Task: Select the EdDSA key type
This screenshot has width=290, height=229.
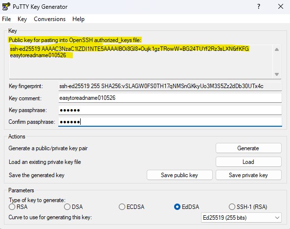Action: point(186,207)
